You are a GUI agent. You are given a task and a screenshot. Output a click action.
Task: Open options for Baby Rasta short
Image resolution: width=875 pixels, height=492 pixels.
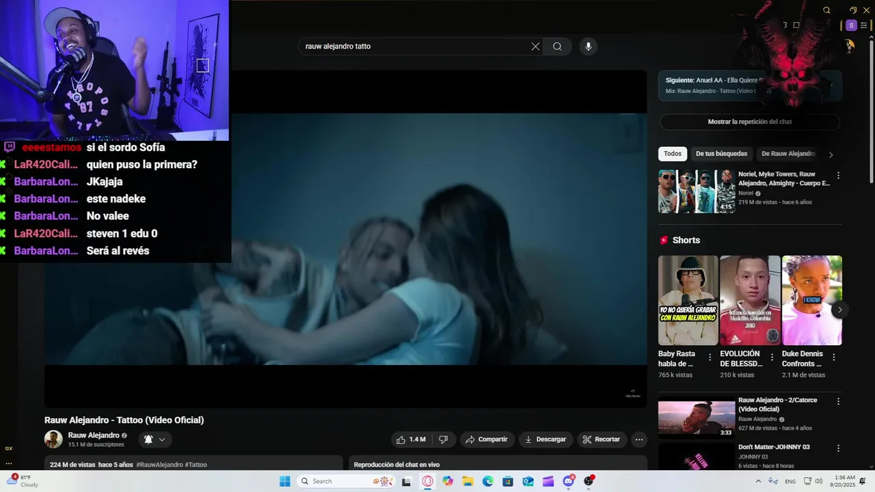coord(710,357)
